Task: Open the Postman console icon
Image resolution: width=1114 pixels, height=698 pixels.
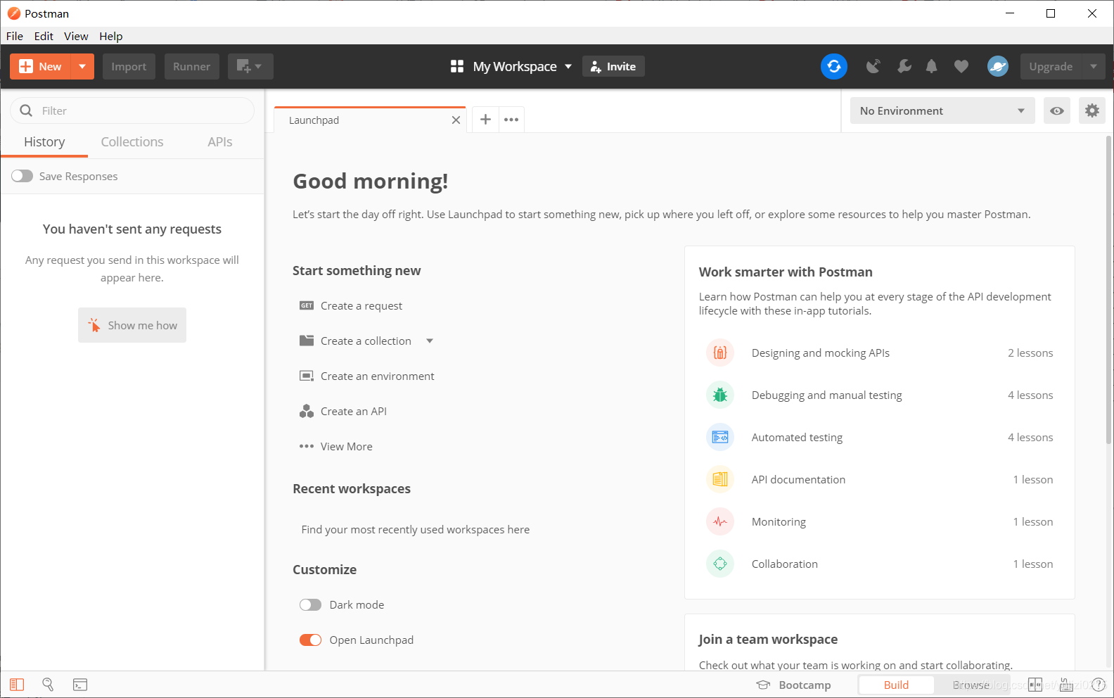Action: (80, 685)
